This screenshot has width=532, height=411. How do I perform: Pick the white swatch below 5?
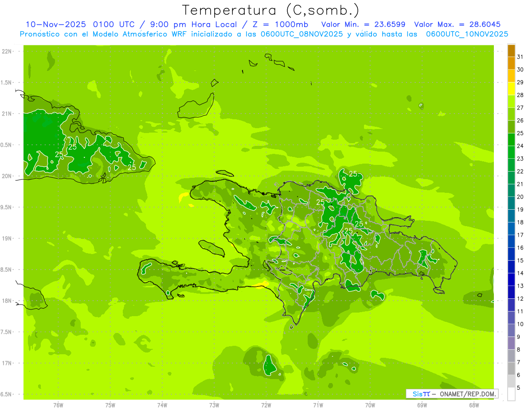pyautogui.click(x=511, y=394)
